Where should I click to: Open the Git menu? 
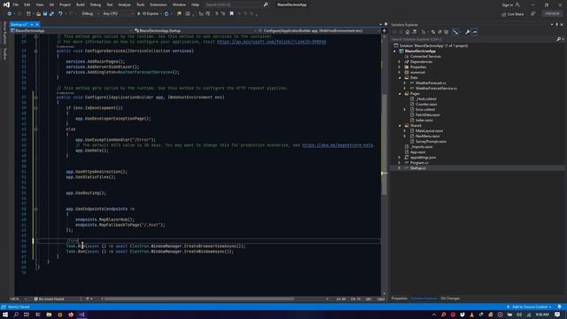(51, 4)
